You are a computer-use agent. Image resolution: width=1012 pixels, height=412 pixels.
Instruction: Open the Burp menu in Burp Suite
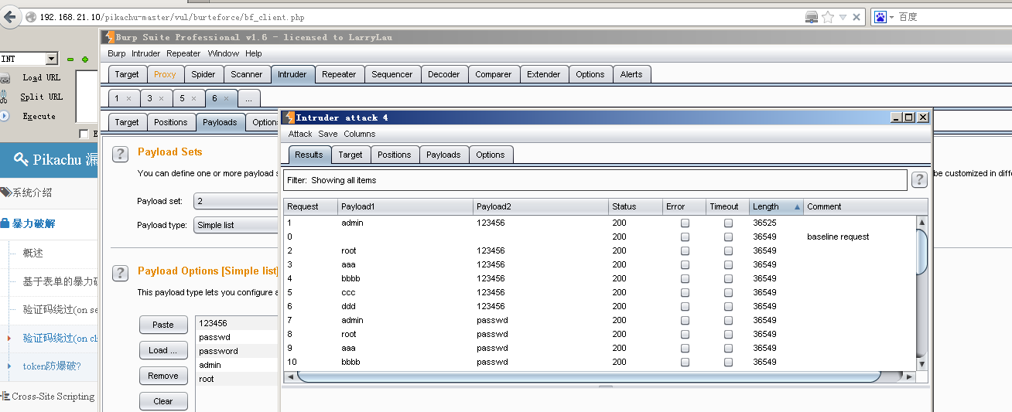point(116,53)
